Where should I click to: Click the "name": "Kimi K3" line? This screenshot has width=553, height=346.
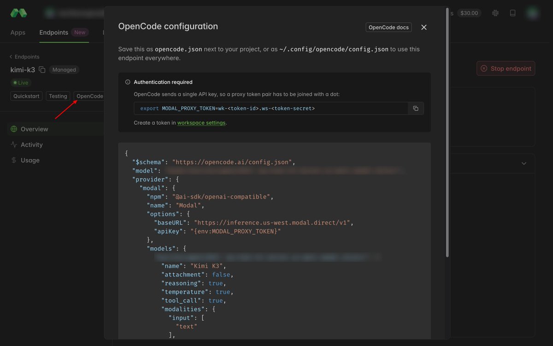pyautogui.click(x=194, y=266)
